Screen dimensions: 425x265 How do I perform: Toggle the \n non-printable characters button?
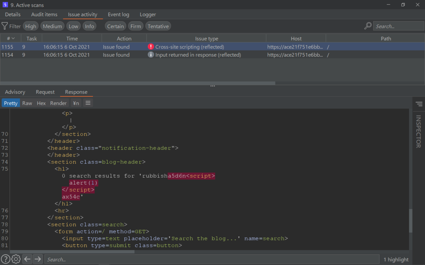tap(76, 103)
